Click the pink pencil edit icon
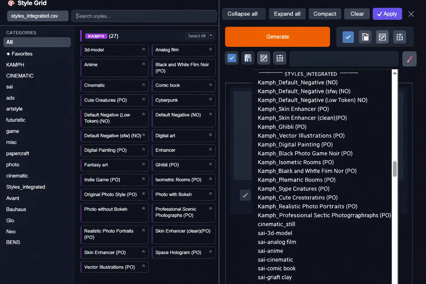The width and height of the screenshot is (426, 284). click(x=409, y=59)
